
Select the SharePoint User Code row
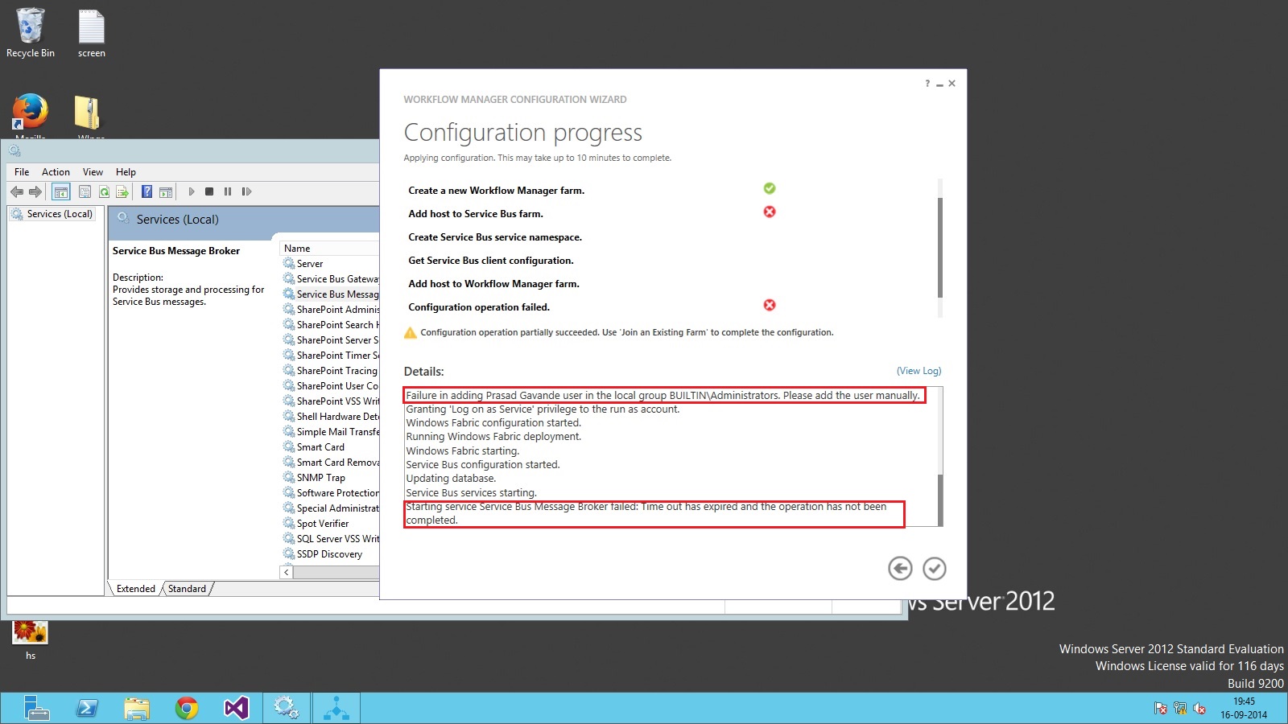click(330, 386)
